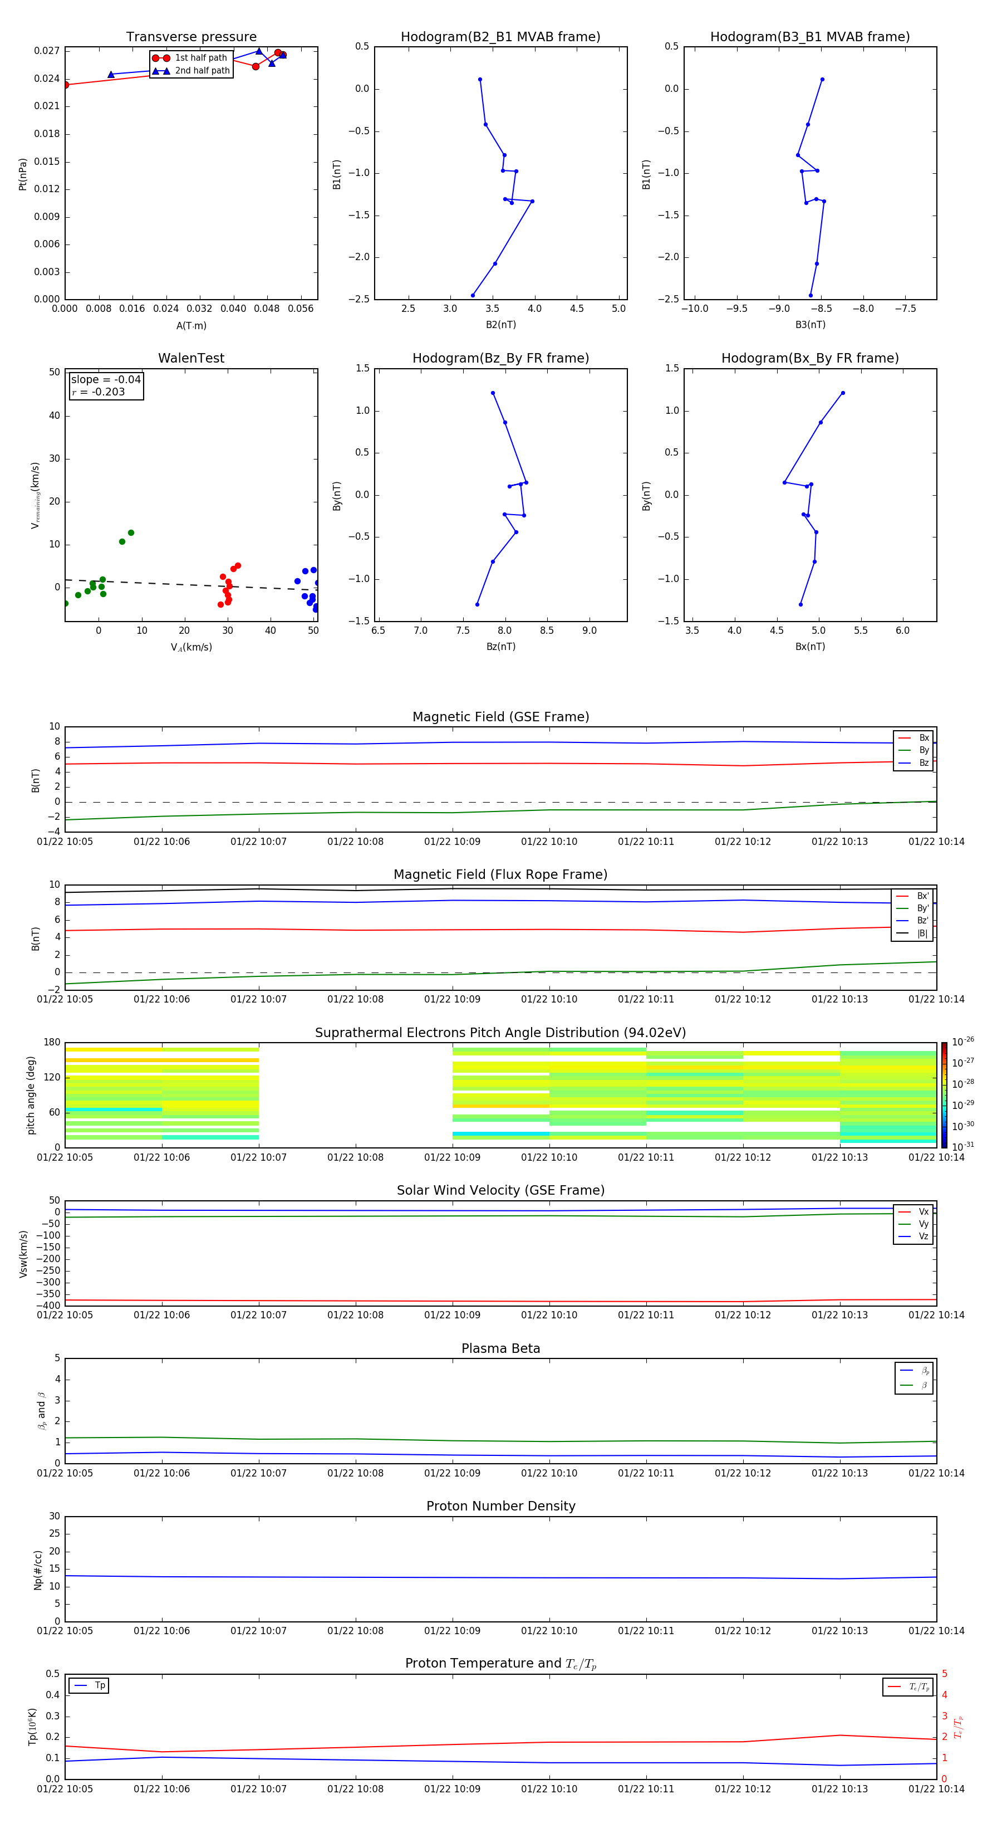Click the "Solar Wind Velocity (GSE Frame)" title
Viewport: 1002px width, 1838px height.
pyautogui.click(x=500, y=1191)
